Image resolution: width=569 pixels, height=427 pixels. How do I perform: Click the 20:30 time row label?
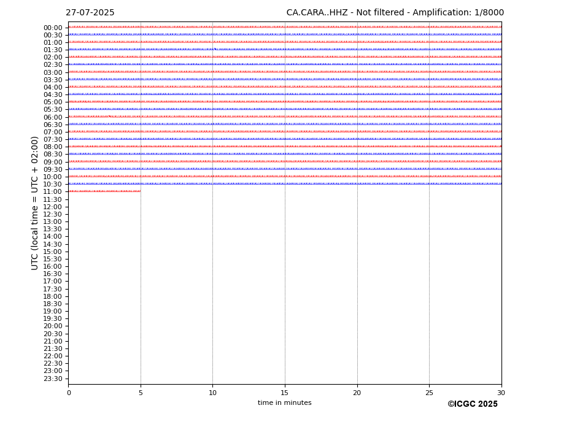53,334
